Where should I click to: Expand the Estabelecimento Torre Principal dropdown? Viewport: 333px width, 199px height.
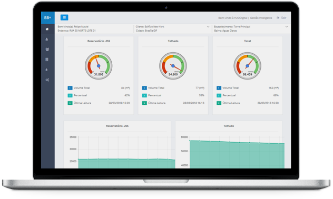click(287, 27)
